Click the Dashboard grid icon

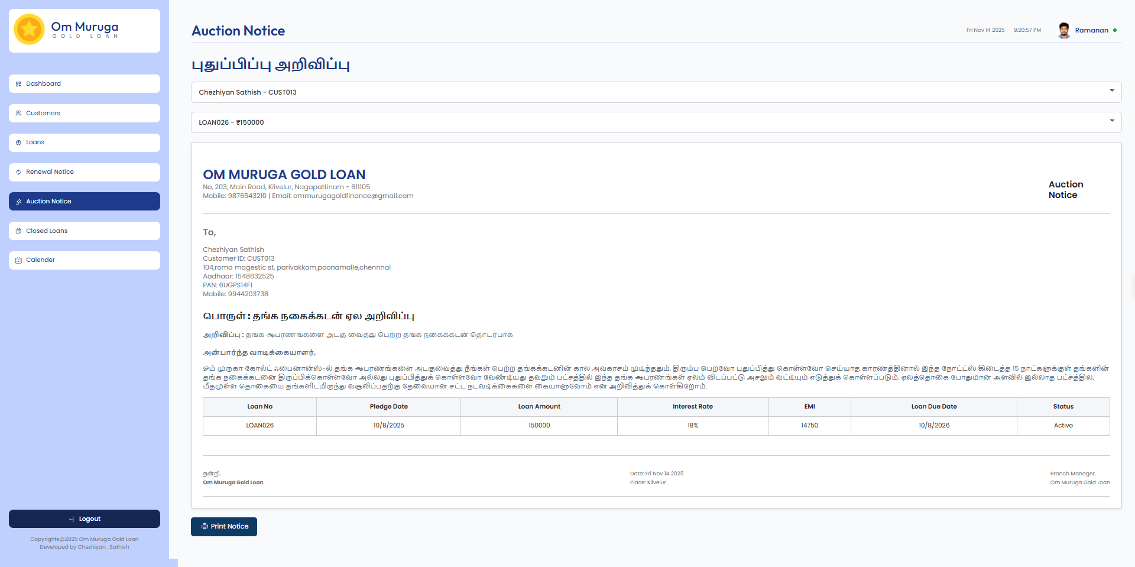[18, 84]
